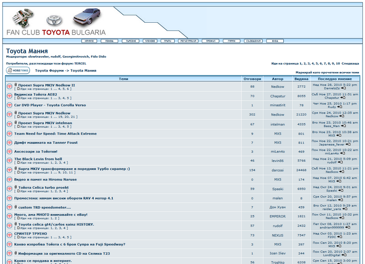
Task: Click Маркирай като прочетени всички теми
Action: point(327,72)
